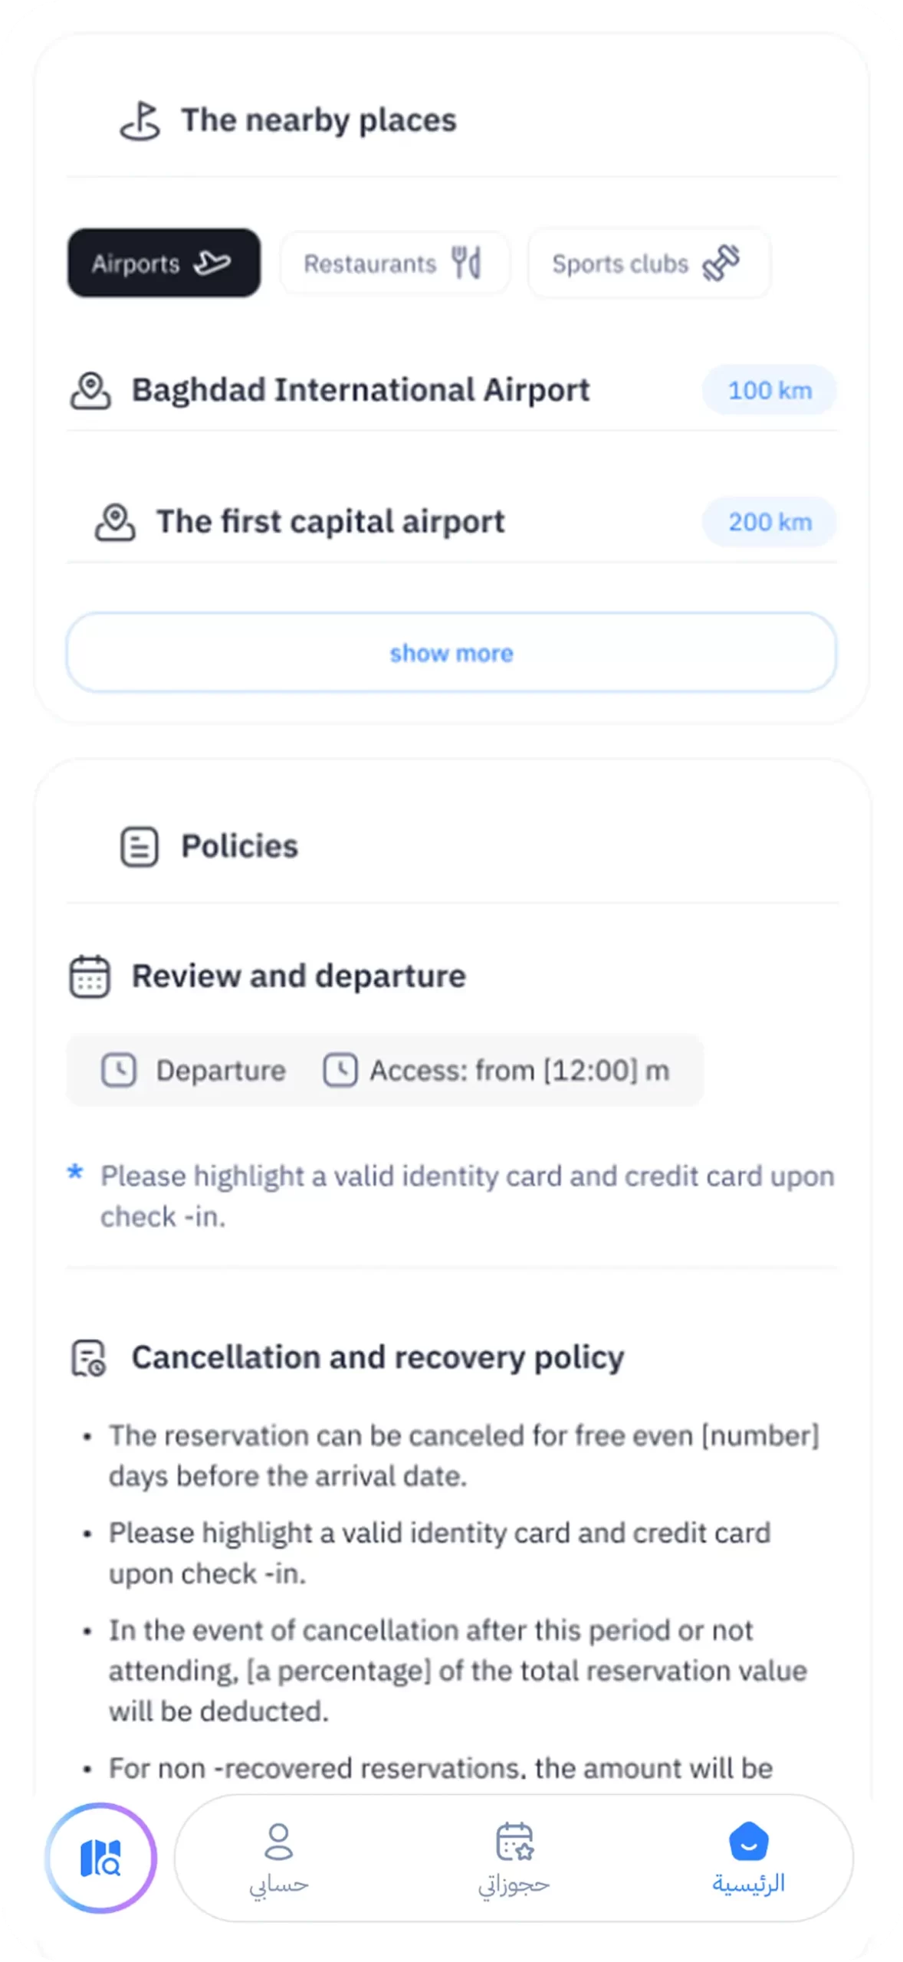Click the 200 km distance badge
Screen dimensions: 903x1962
[769, 522]
